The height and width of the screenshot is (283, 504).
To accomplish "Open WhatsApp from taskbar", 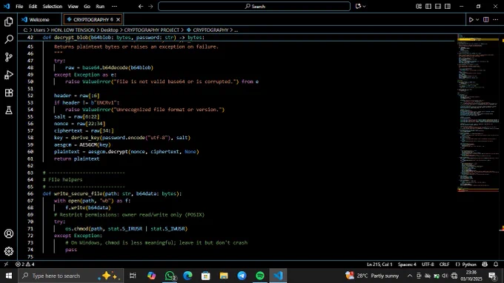I will click(170, 276).
